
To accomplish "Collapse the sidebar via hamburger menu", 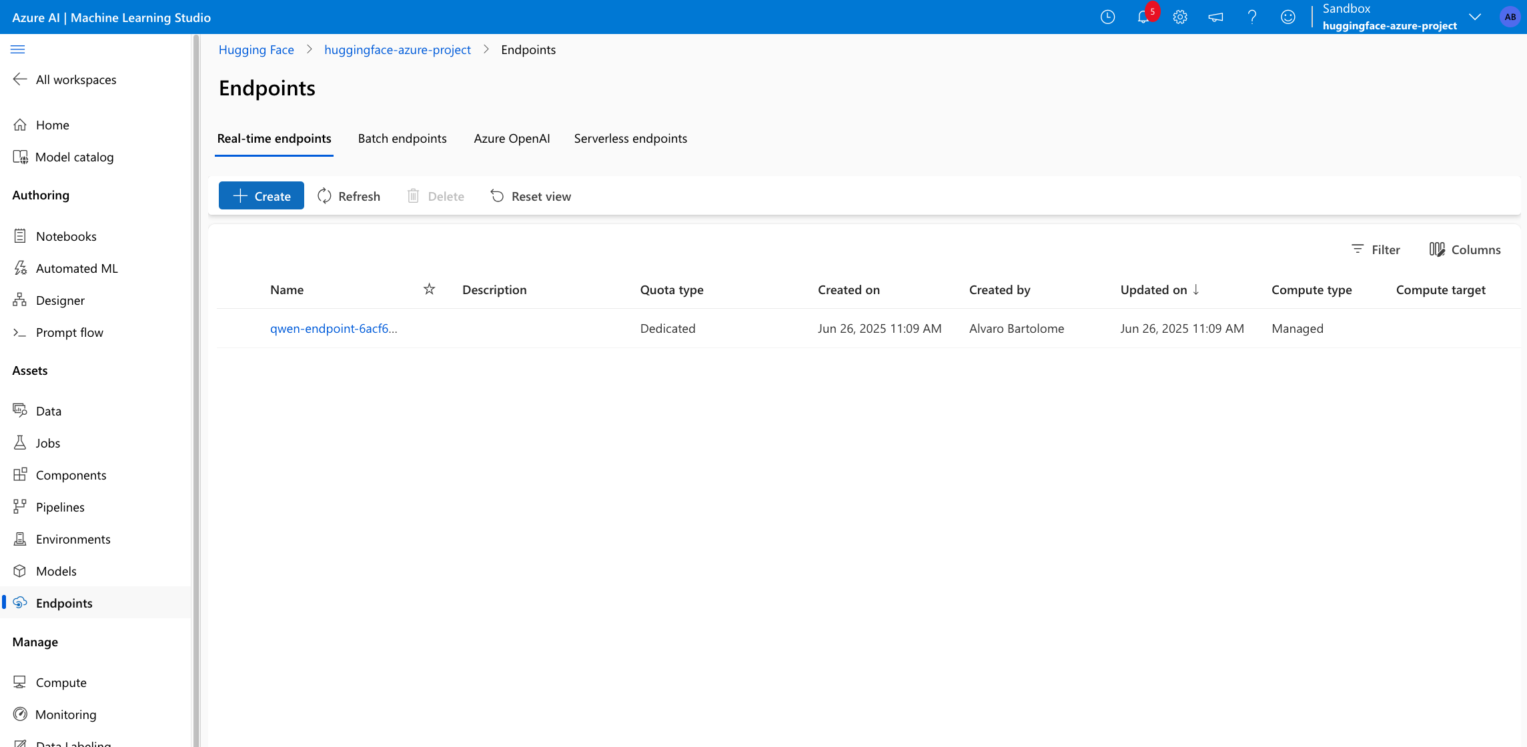I will 18,49.
